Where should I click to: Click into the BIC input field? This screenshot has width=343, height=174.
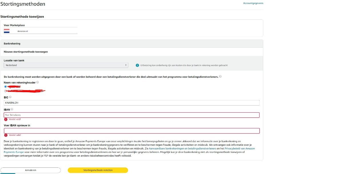tap(131, 103)
